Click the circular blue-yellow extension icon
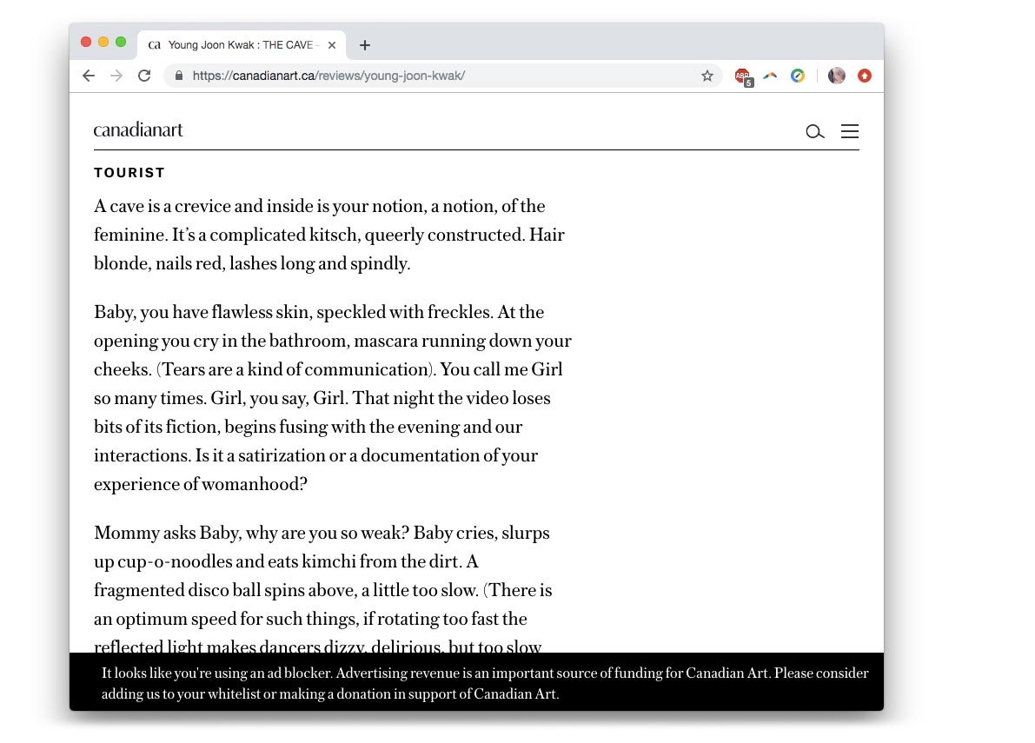The image size is (1035, 743). [798, 76]
